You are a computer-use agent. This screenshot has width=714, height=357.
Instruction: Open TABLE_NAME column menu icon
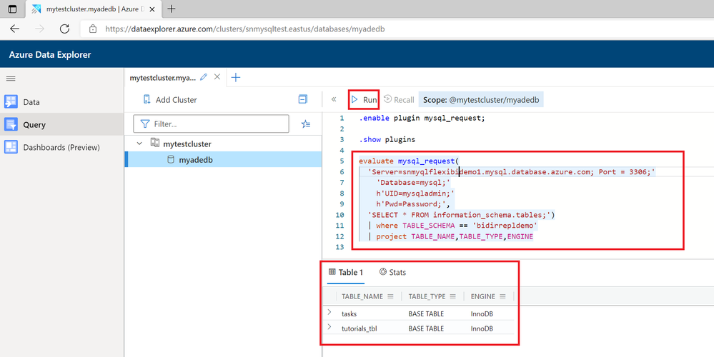click(x=390, y=296)
